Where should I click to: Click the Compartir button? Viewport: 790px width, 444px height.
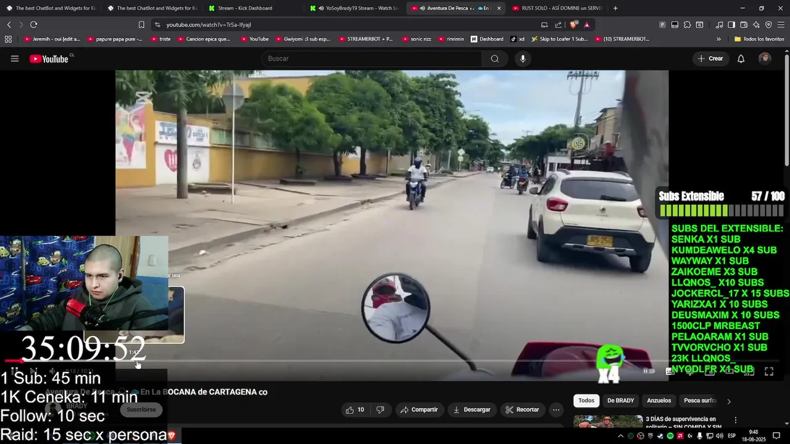(x=419, y=409)
